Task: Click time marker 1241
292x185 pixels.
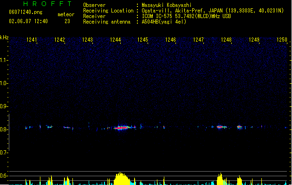Action: tap(32, 40)
